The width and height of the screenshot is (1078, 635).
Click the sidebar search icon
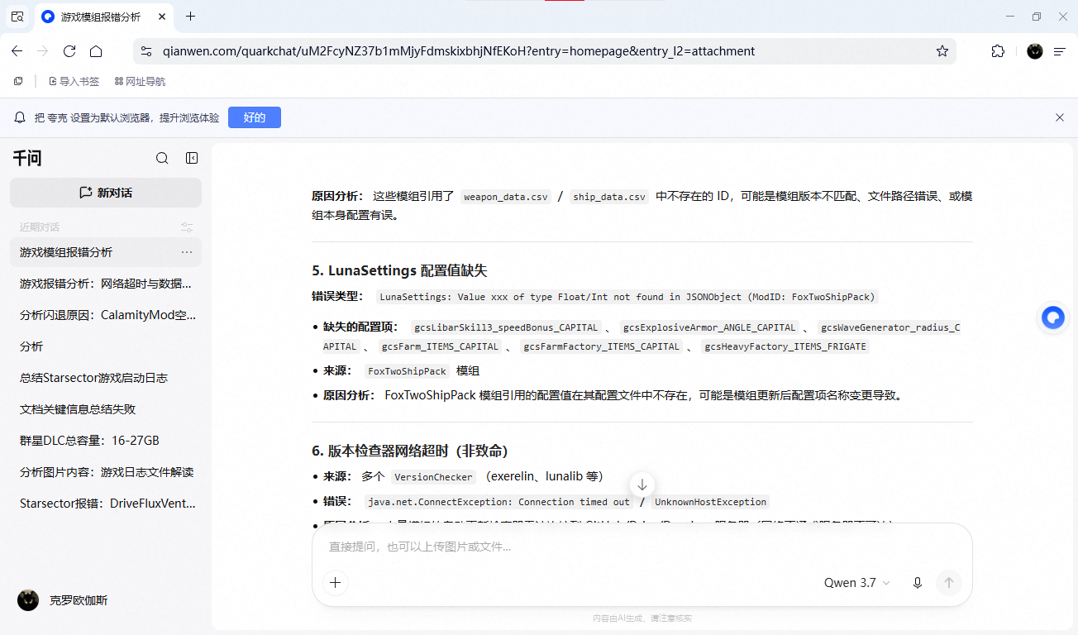162,158
